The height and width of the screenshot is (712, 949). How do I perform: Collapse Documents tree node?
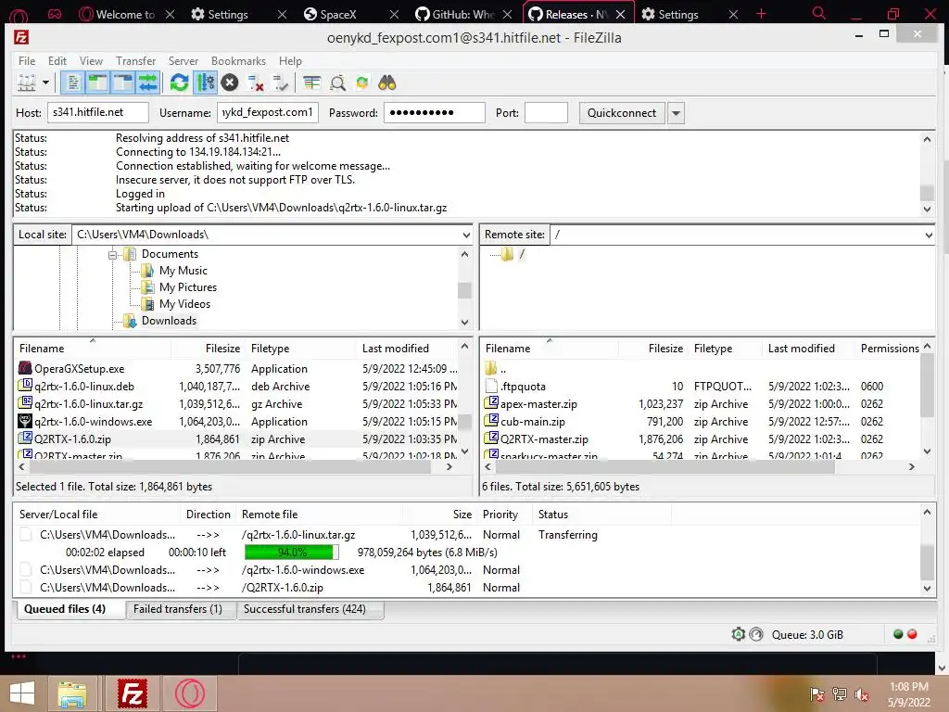pyautogui.click(x=112, y=255)
